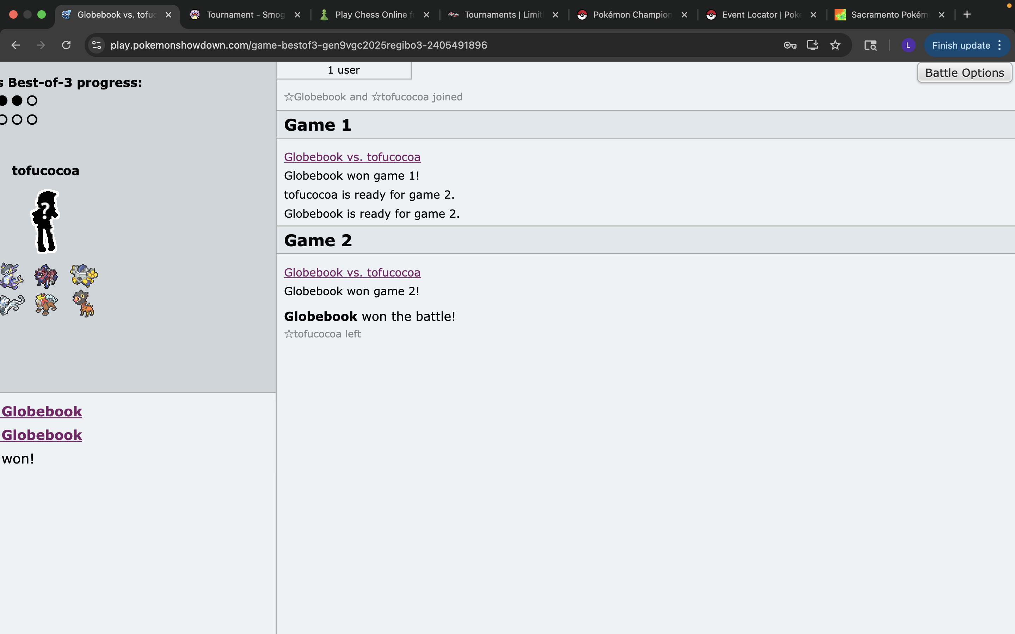Open the tab search icon in toolbar
The image size is (1015, 634).
pos(870,45)
